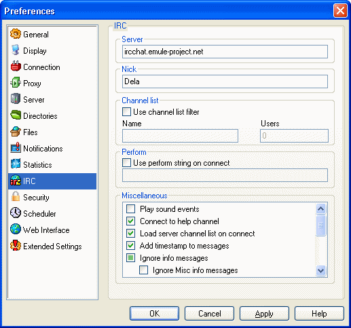Switch to Extended Settings page
This screenshot has width=351, height=328.
[x=52, y=247]
